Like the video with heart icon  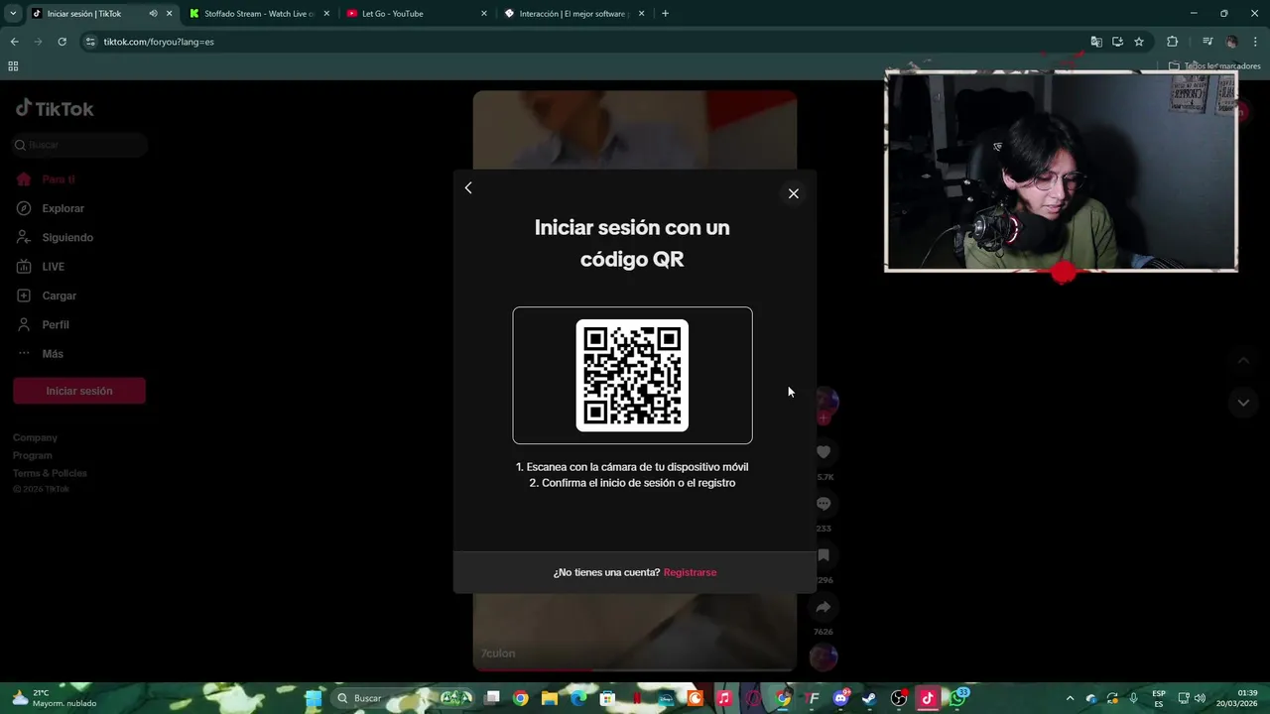(824, 452)
